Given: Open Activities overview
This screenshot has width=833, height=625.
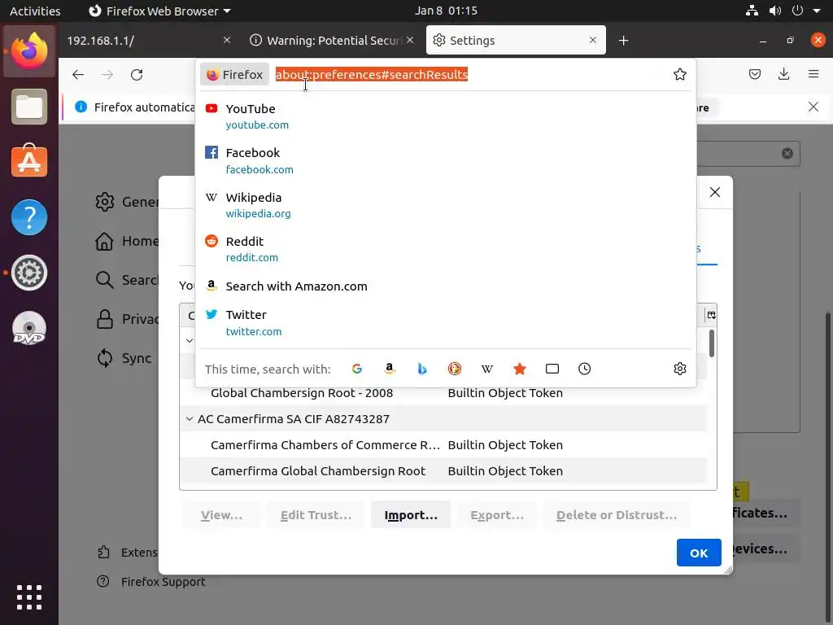Looking at the screenshot, I should tap(35, 11).
